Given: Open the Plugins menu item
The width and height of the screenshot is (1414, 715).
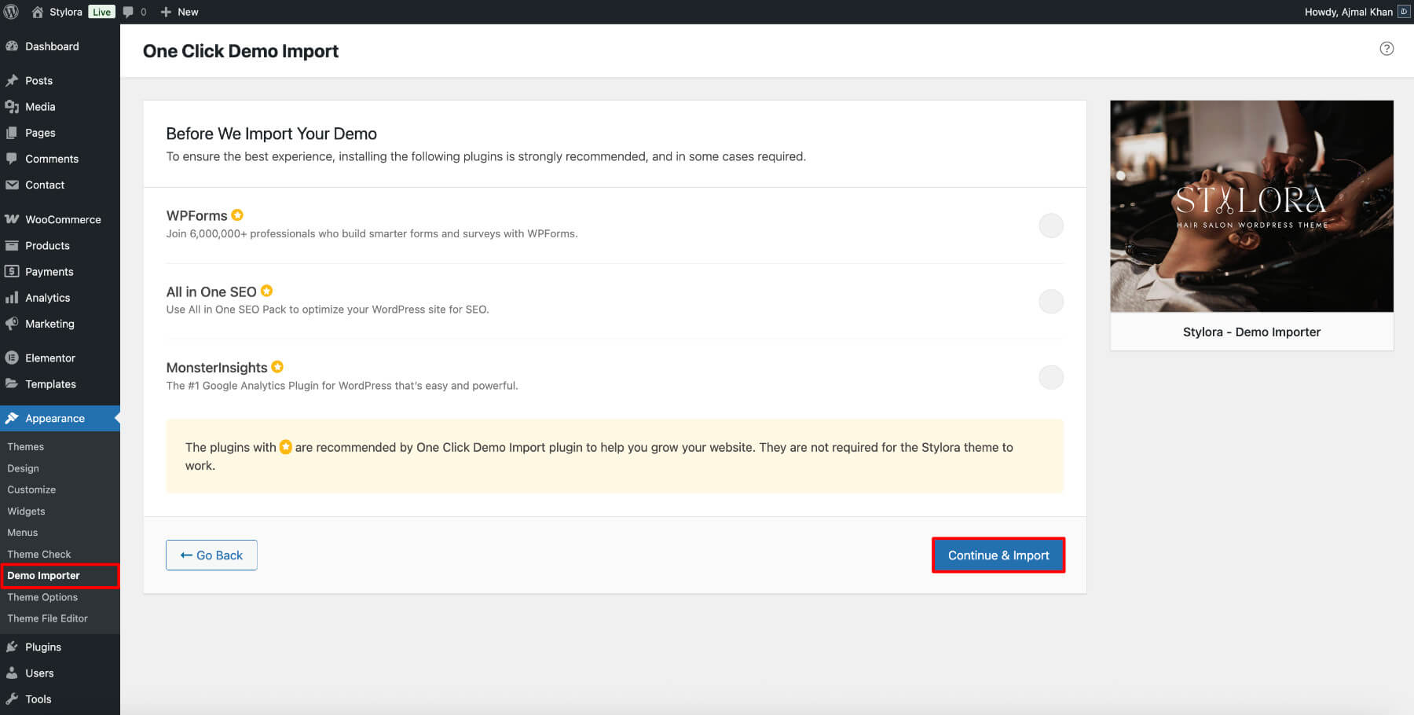Looking at the screenshot, I should (x=43, y=647).
